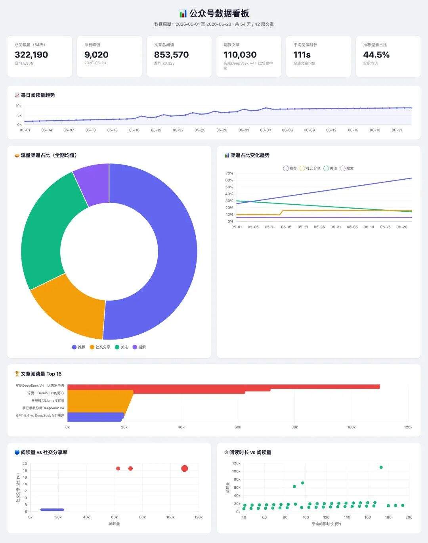Click the blue circle icon beside 阅读量 vs 社交分享率
This screenshot has height=543, width=428.
[x=17, y=452]
